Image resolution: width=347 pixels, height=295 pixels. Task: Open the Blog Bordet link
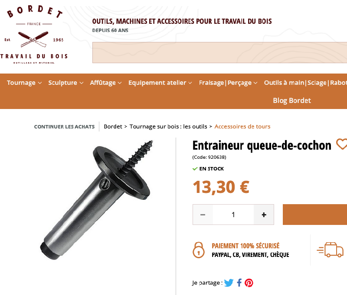(291, 100)
